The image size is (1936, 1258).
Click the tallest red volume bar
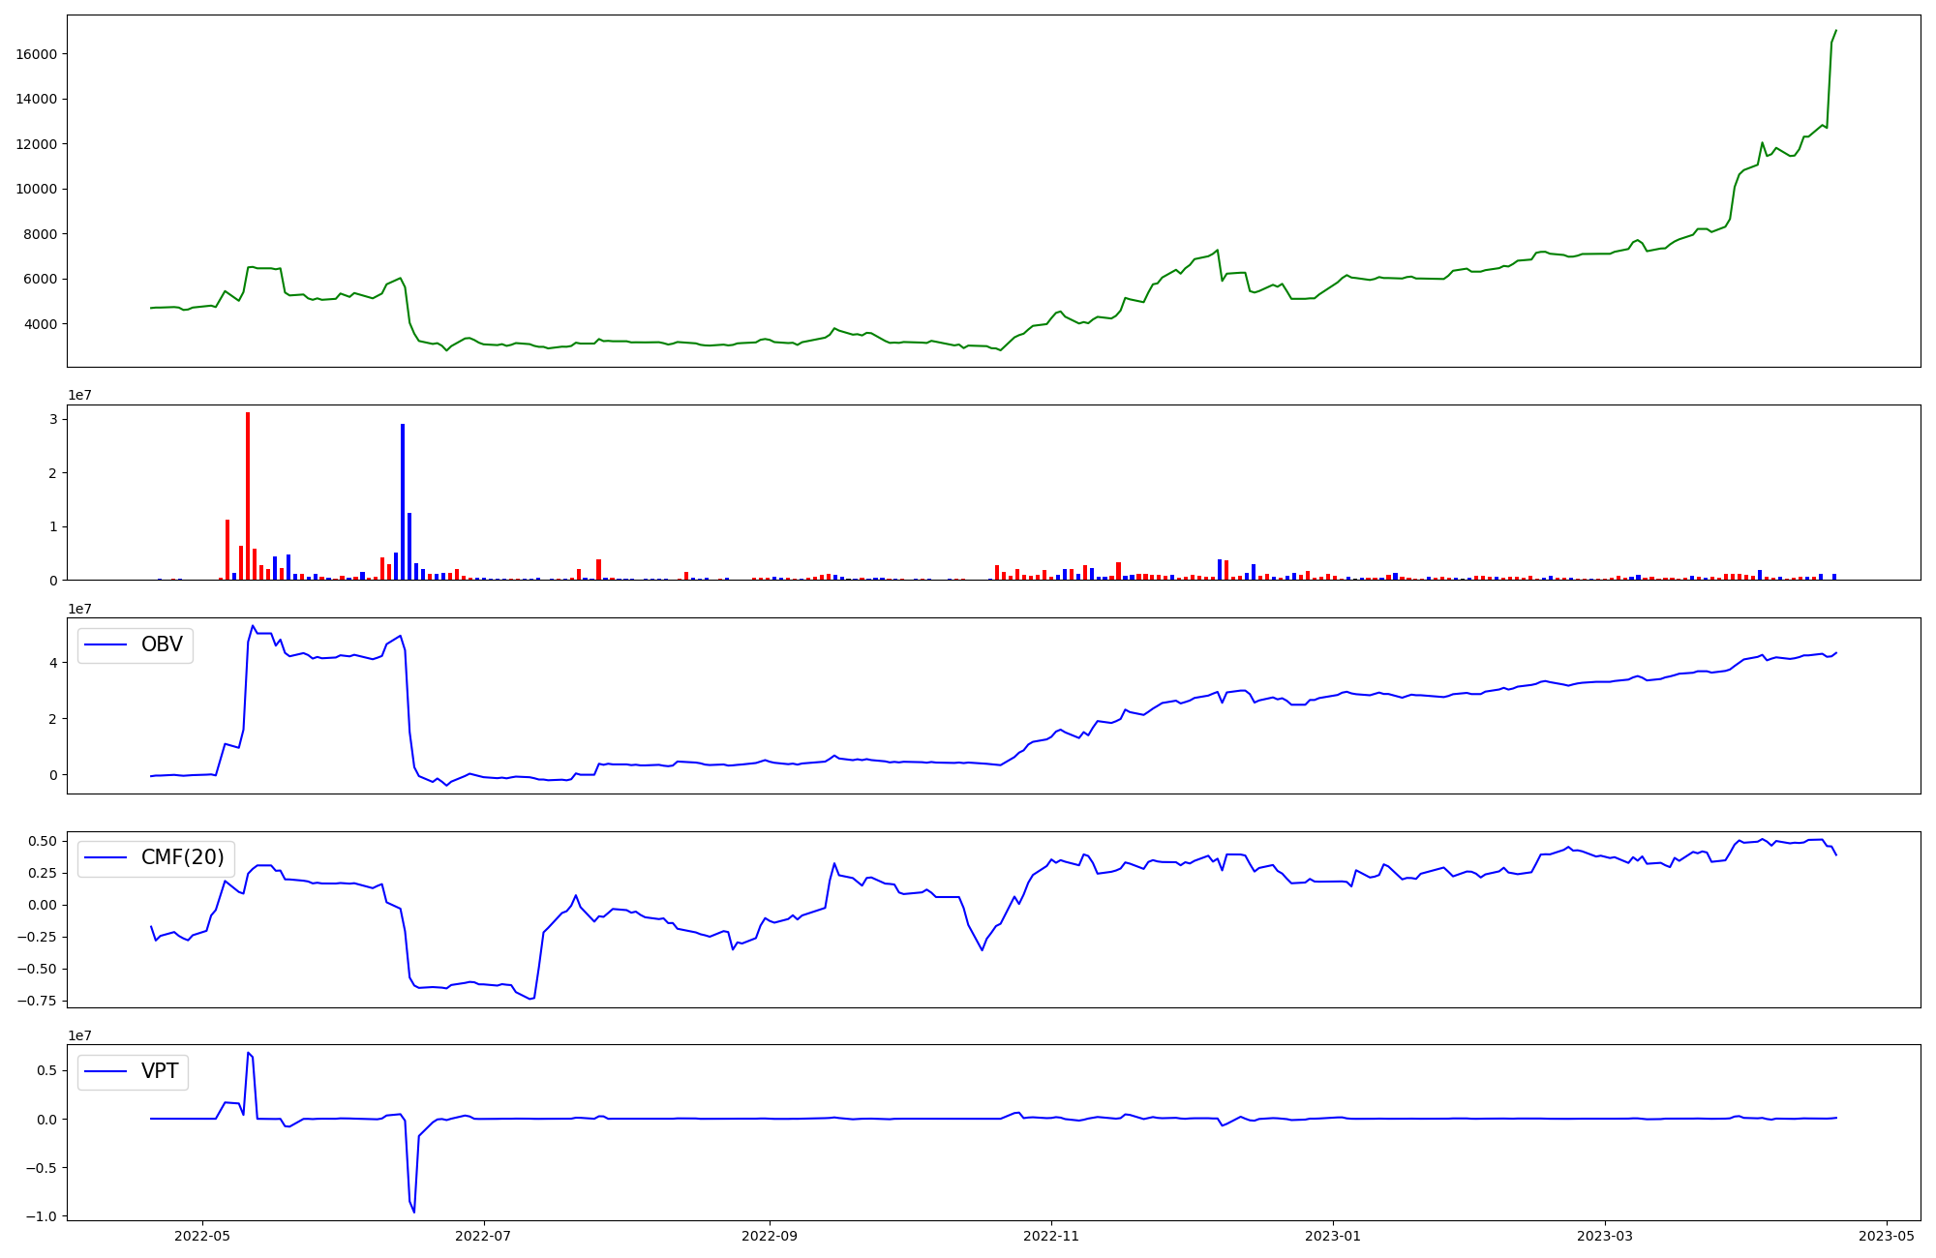248,495
